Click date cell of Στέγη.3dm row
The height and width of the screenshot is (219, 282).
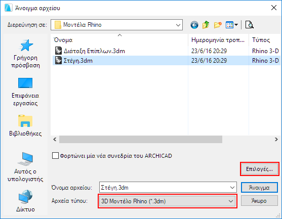(209, 61)
